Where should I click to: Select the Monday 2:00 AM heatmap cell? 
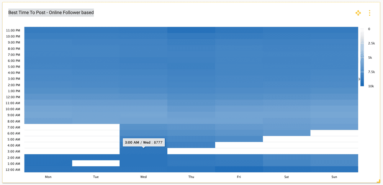[x=48, y=157]
